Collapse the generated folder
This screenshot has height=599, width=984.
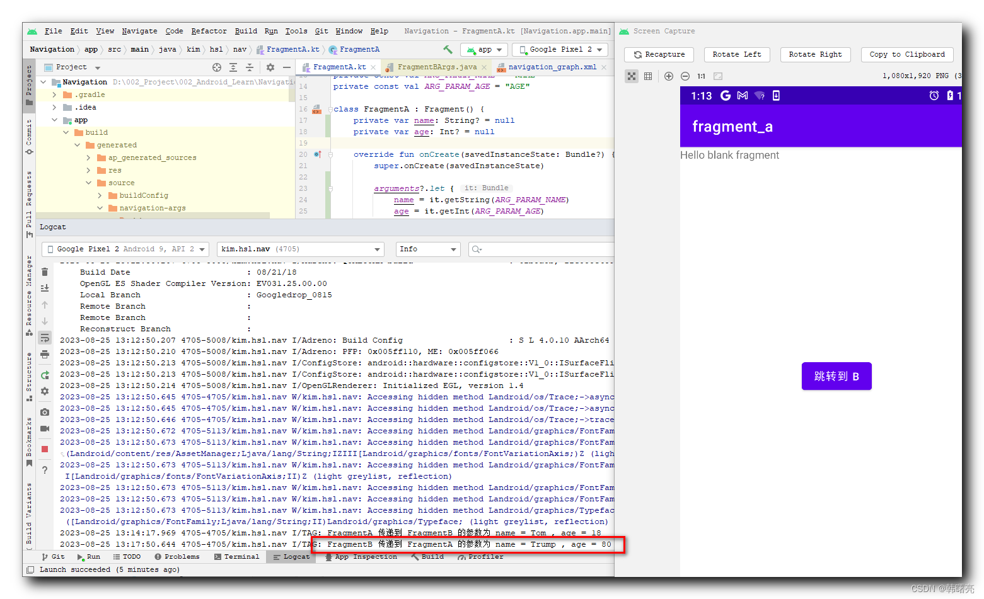pyautogui.click(x=77, y=145)
